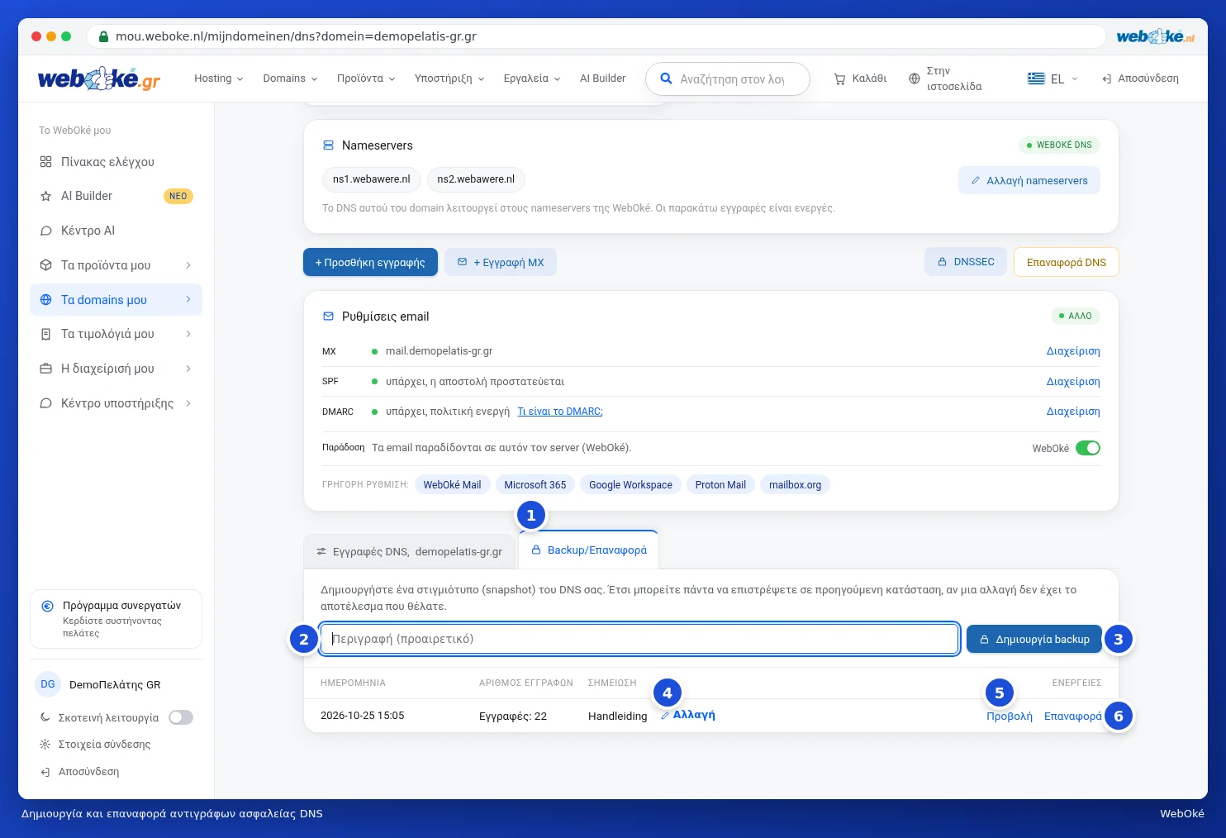Toggle the WebOké email delivery switch
Screen dimensions: 1226x838
point(1088,448)
